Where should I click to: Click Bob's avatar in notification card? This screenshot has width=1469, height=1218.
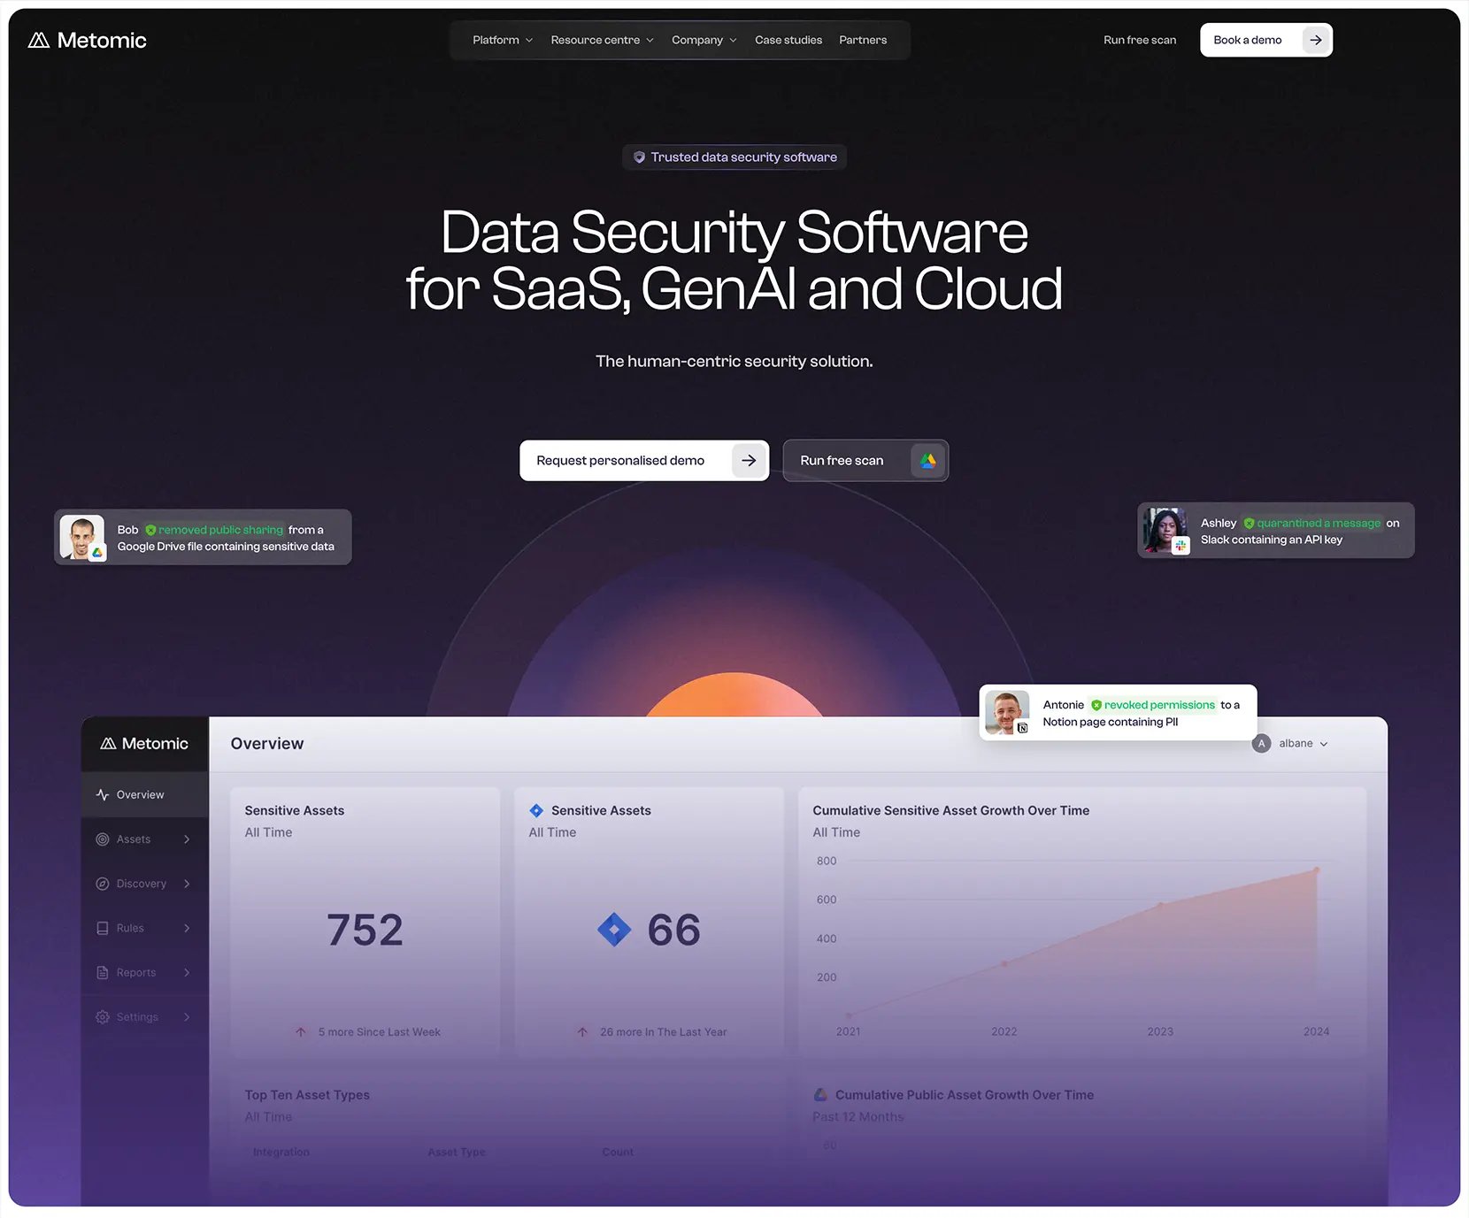82,537
